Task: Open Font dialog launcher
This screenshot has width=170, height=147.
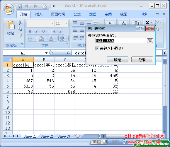Action: point(67,45)
